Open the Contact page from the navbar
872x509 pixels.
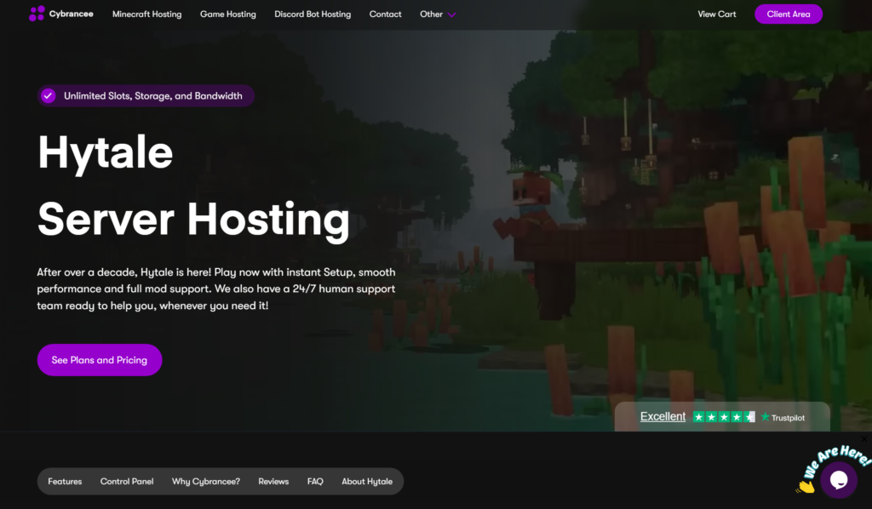(x=385, y=14)
